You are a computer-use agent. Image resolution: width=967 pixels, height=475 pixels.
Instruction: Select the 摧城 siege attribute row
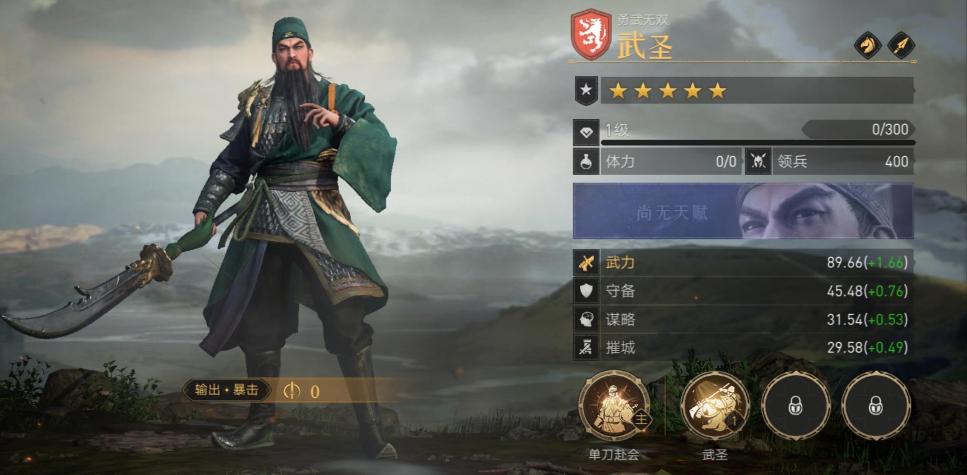tap(743, 347)
